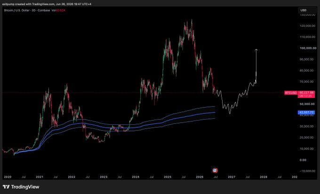Screen dimensions: 320x194
Task: Click the Bitcoin / U.S. Dollar chart title
Action: point(27,10)
